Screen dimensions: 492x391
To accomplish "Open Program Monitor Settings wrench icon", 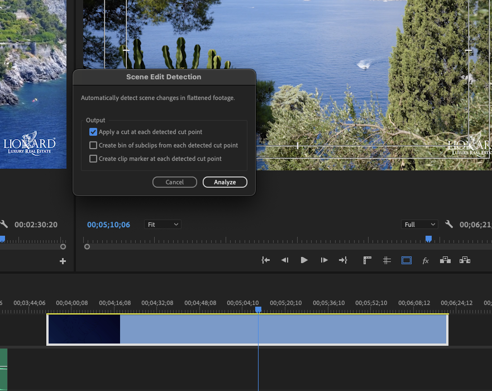I will [450, 224].
